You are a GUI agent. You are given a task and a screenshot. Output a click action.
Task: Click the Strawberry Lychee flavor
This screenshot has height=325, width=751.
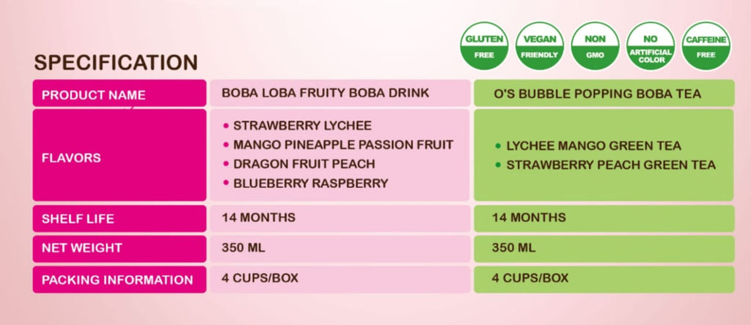302,126
